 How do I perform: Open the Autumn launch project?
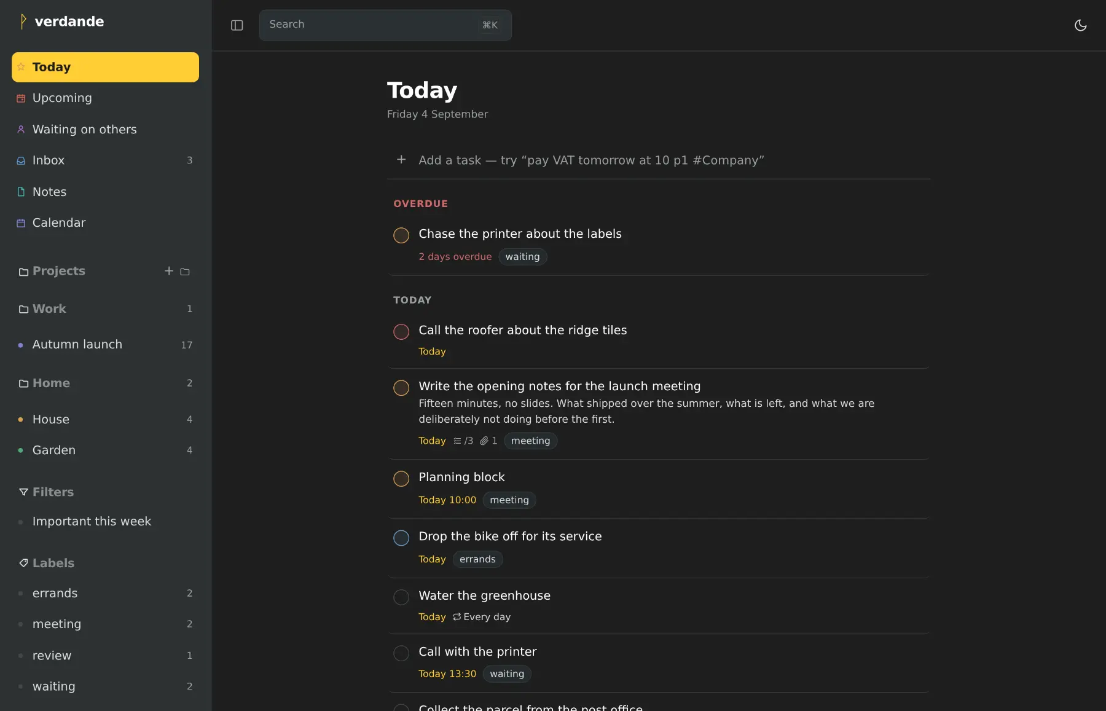105,345
